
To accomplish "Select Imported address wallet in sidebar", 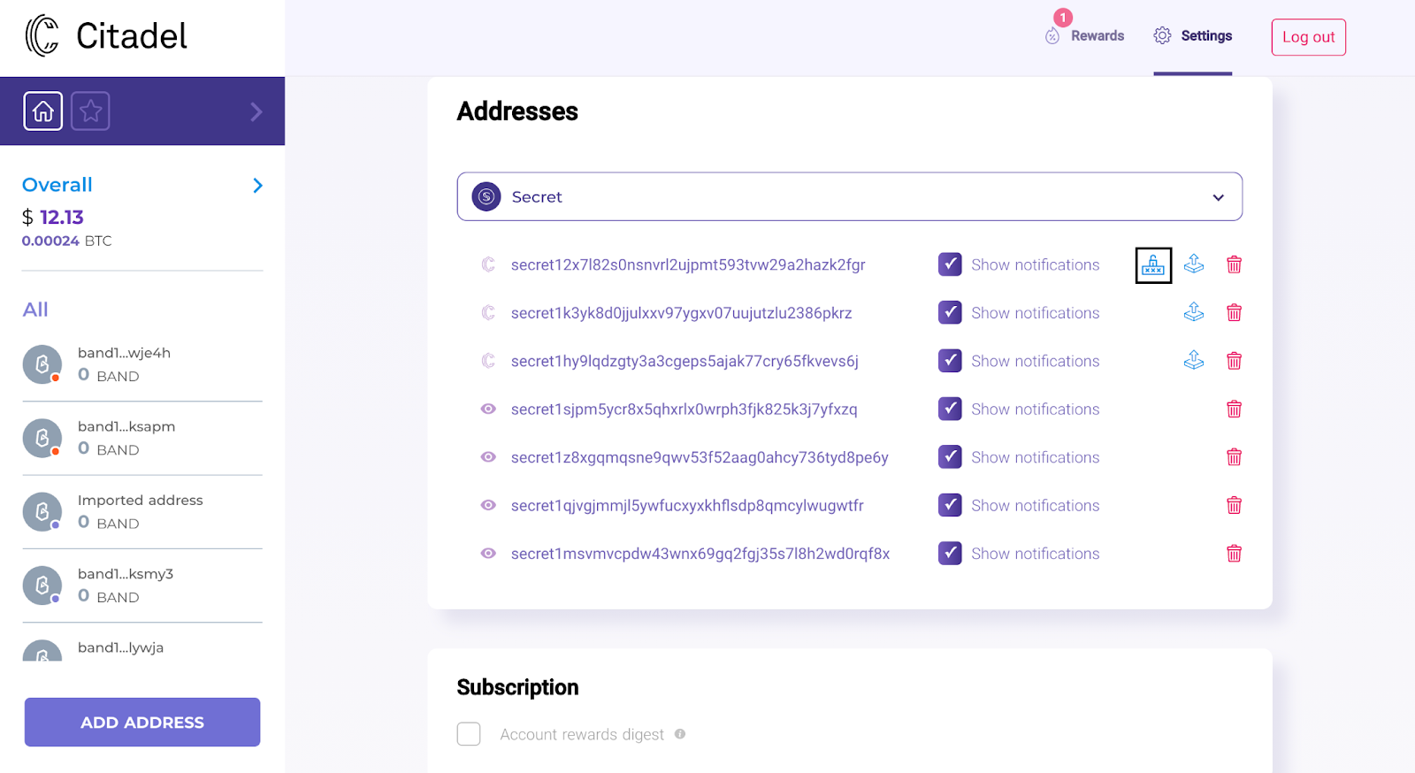I will 142,512.
